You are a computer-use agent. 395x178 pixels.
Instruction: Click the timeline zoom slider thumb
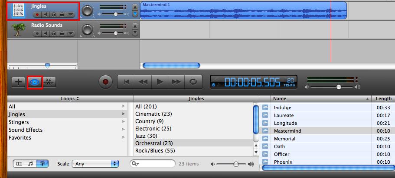[x=47, y=65]
